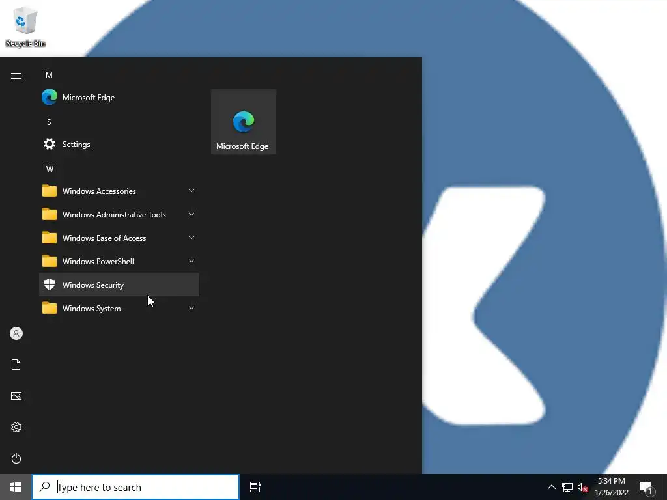Open Task View from the taskbar
Screen dimensions: 667x500
tap(255, 487)
